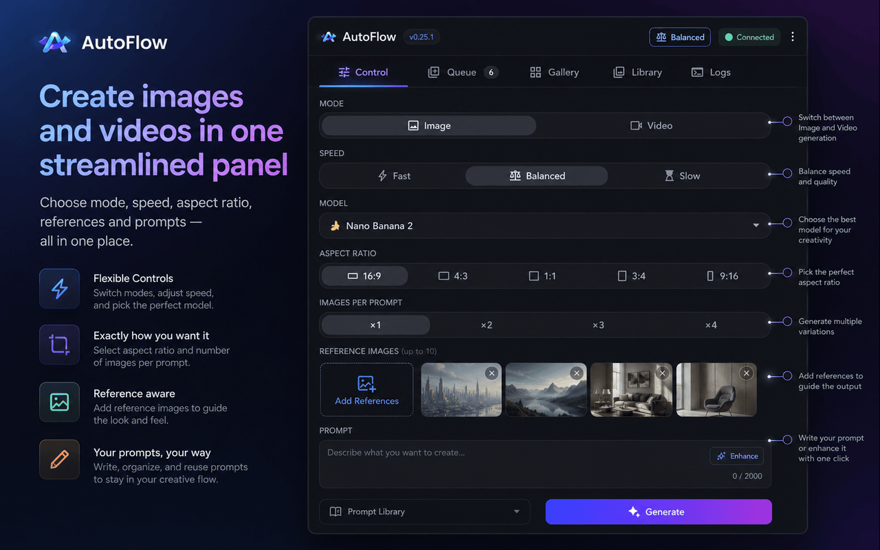Switch mode to Video
Image resolution: width=880 pixels, height=550 pixels.
[652, 126]
